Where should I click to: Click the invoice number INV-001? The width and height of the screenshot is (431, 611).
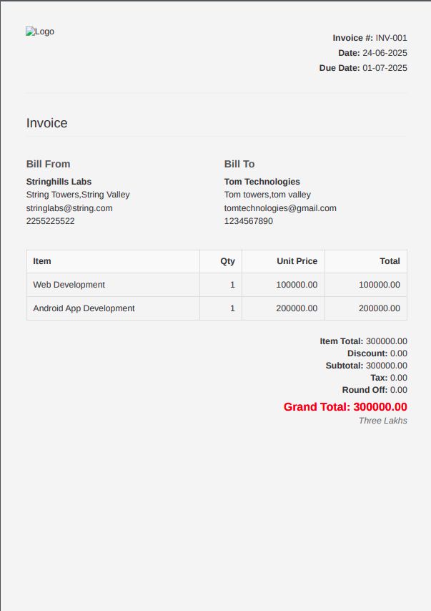pyautogui.click(x=391, y=38)
